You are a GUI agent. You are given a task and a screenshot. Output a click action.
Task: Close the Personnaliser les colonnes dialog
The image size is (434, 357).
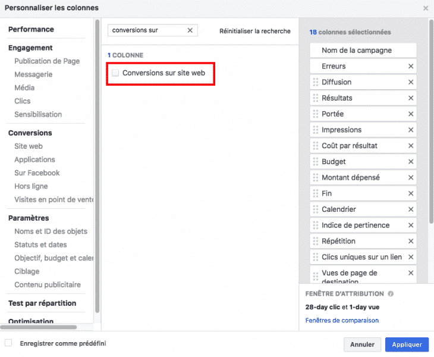coord(425,8)
